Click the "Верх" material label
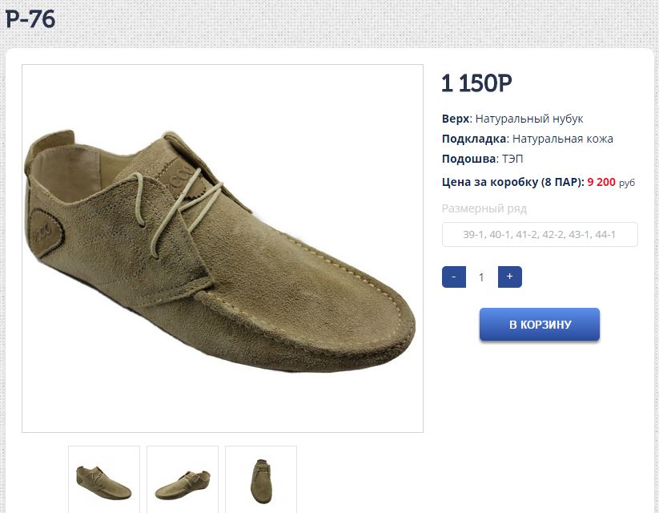Image resolution: width=659 pixels, height=513 pixels. coord(455,119)
